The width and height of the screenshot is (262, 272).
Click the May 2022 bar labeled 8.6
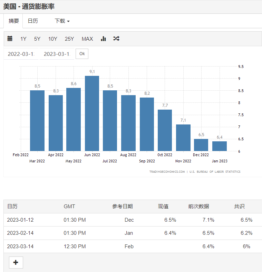click(74, 119)
